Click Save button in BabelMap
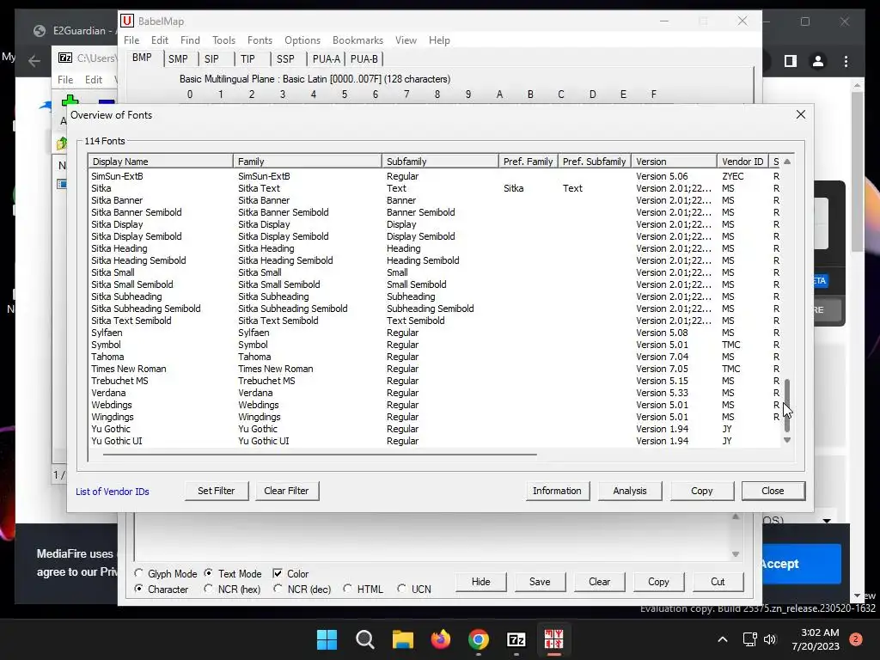The height and width of the screenshot is (660, 880). (x=540, y=582)
